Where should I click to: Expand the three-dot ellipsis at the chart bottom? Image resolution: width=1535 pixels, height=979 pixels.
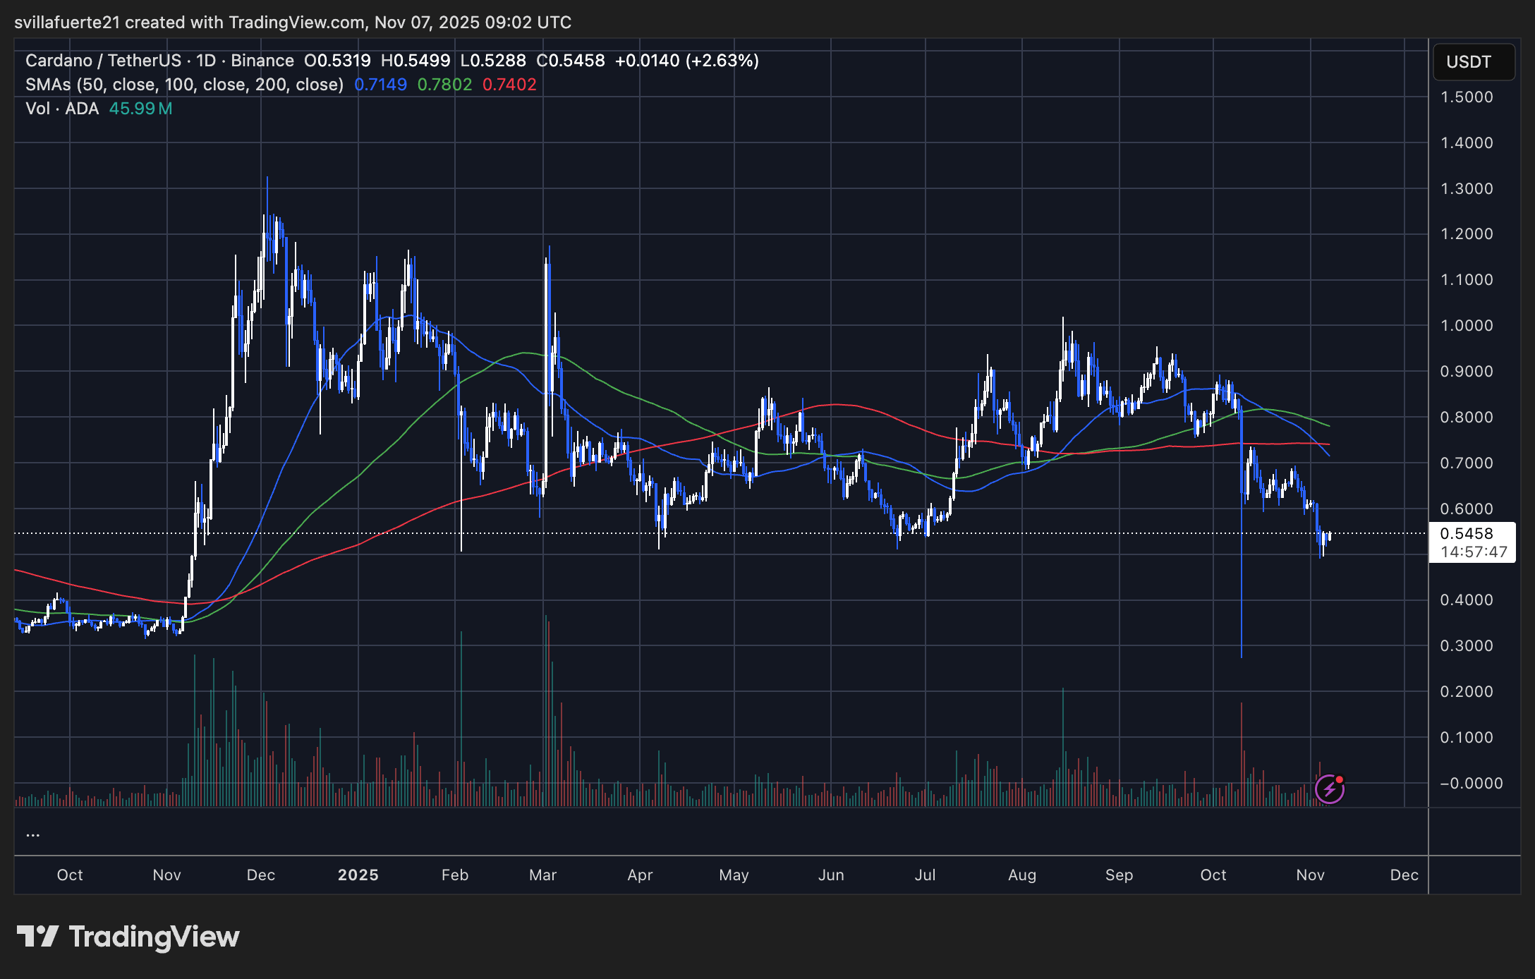click(32, 834)
